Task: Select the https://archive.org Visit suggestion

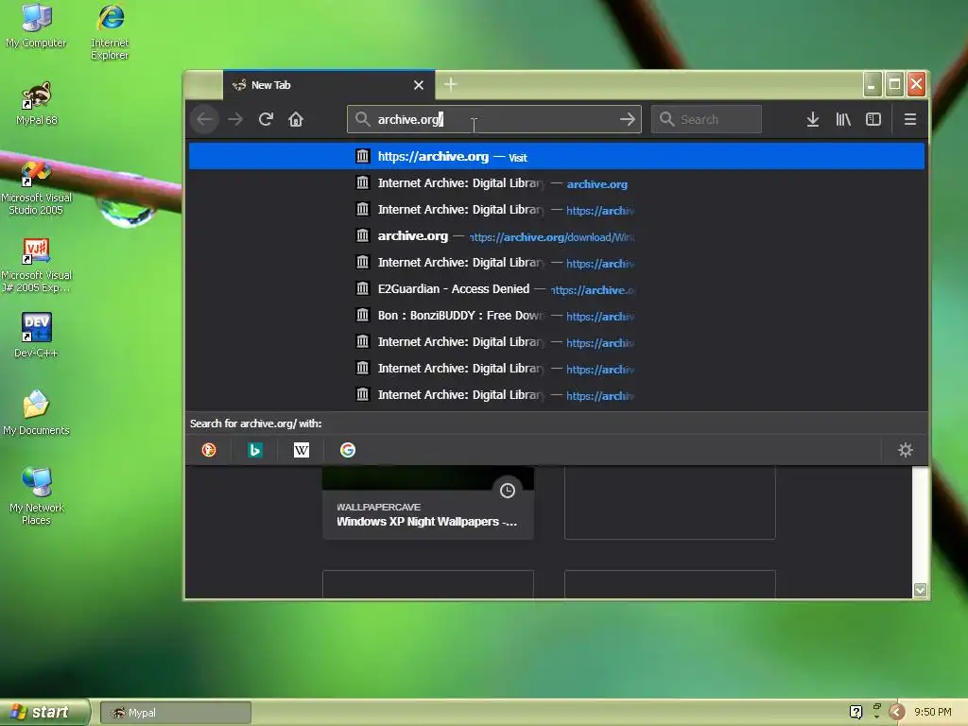Action: [557, 156]
